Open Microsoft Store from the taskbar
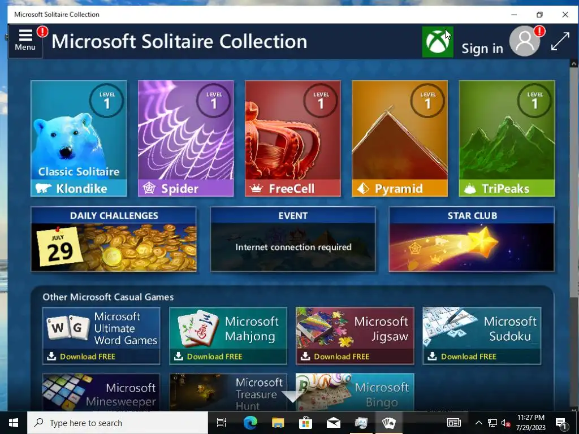The image size is (579, 434). (305, 423)
